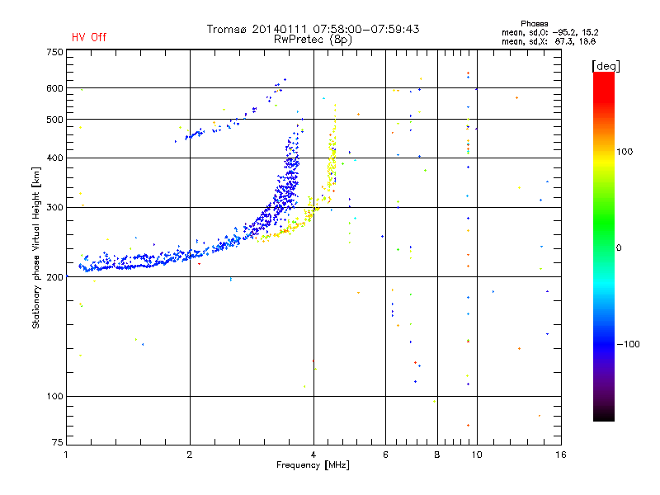Viewport: 660px width, 495px height.
Task: Click the 4 tick on the frequency axis
Action: coord(313,455)
